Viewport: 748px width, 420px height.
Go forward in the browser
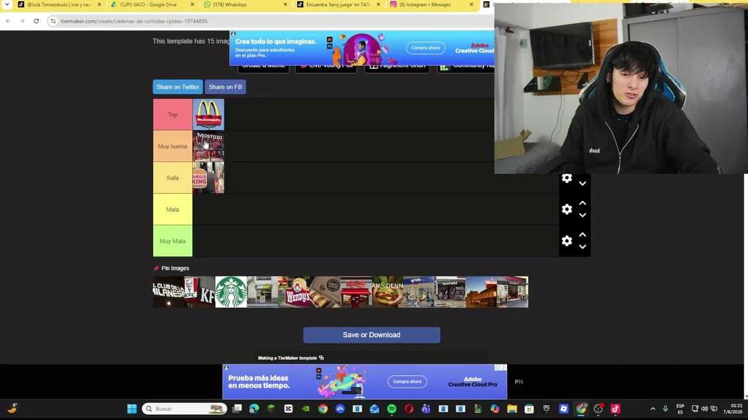click(x=22, y=21)
